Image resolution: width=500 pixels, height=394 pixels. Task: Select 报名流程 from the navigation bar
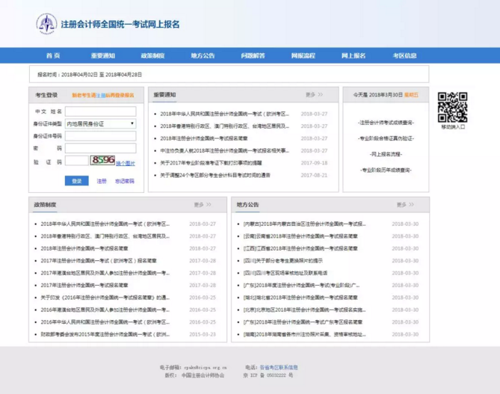coord(303,56)
